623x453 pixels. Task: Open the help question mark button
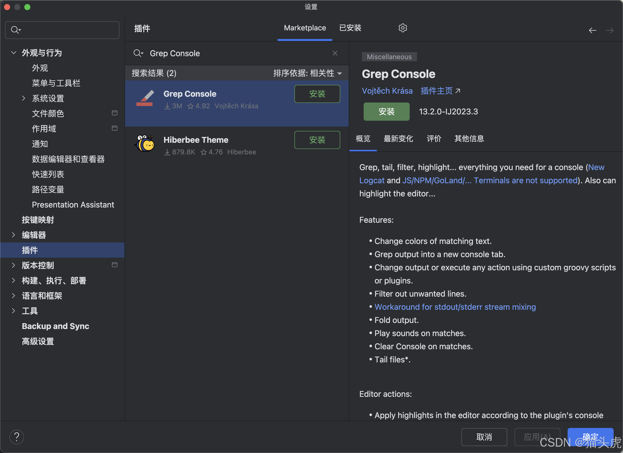(x=17, y=437)
